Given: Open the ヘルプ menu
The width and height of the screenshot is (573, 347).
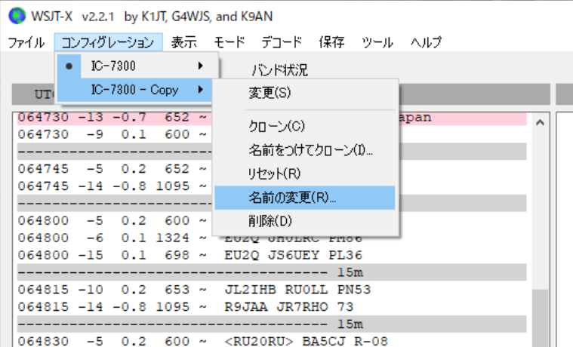Looking at the screenshot, I should tap(426, 42).
